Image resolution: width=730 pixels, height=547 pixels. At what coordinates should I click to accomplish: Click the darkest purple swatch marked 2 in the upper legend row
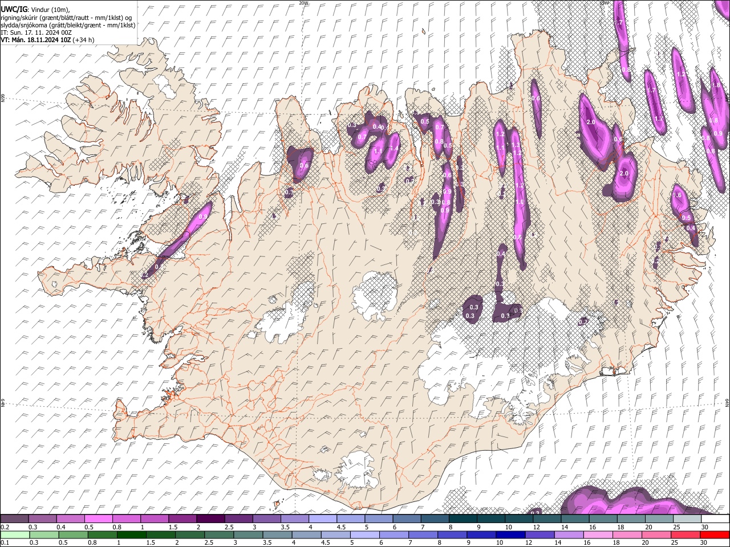click(x=210, y=519)
